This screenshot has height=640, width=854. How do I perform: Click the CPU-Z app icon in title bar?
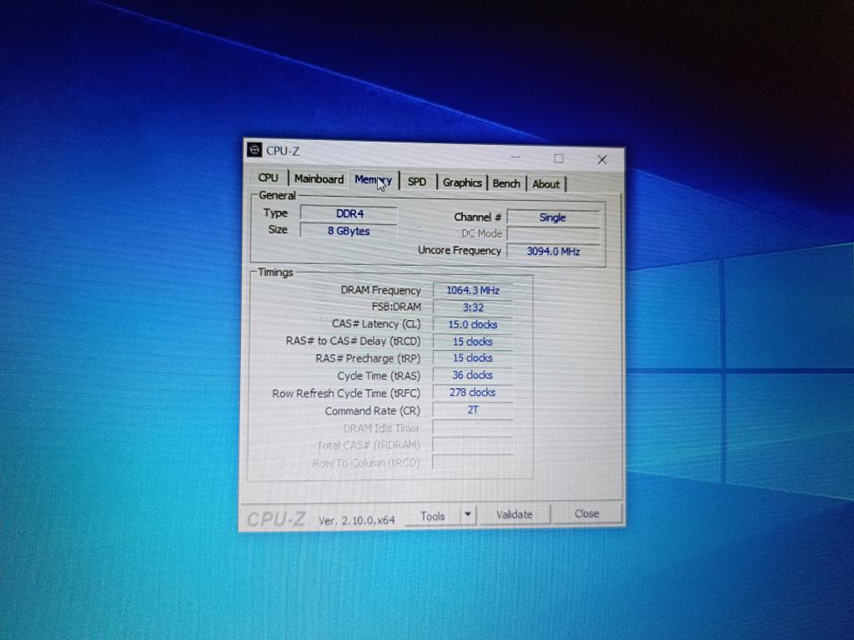point(254,150)
